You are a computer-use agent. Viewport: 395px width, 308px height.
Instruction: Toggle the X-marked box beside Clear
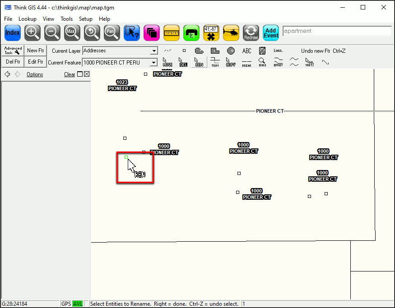[87, 74]
